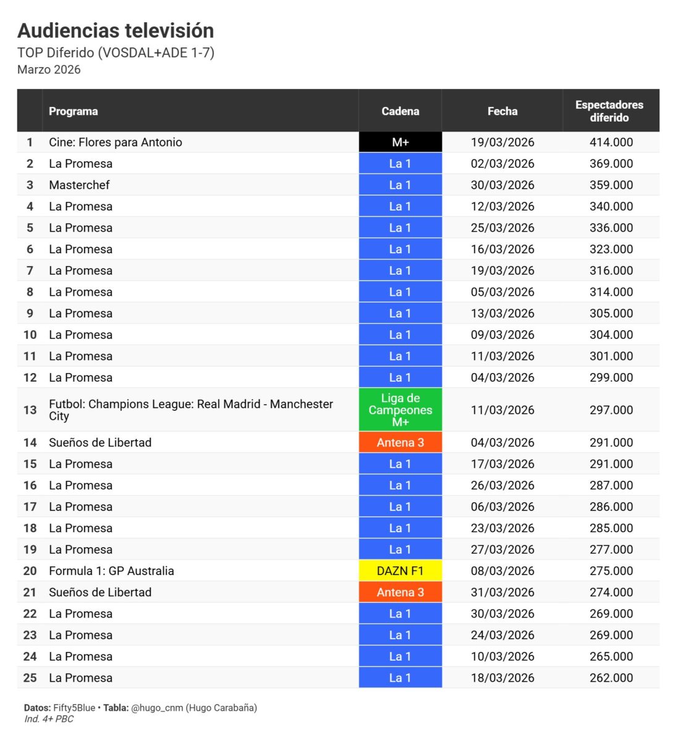Select the Cine: Flores para Antonio program
681x741 pixels.
pos(116,142)
